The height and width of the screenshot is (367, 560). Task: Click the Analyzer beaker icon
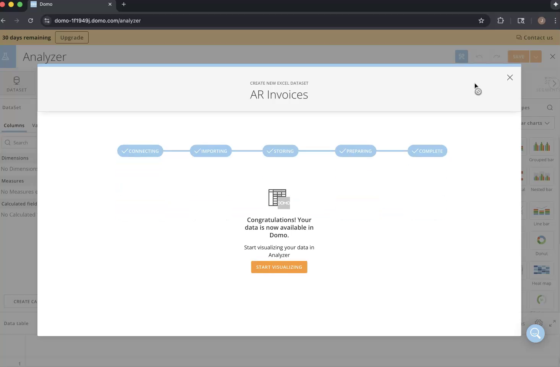[x=6, y=56]
